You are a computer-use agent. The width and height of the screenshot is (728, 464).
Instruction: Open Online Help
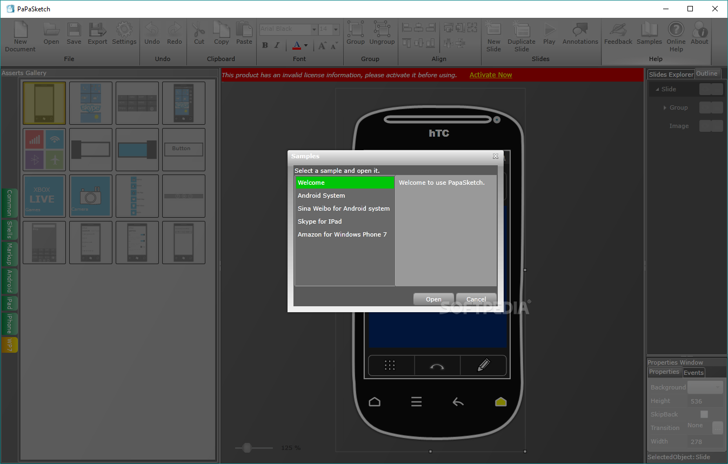coord(676,30)
